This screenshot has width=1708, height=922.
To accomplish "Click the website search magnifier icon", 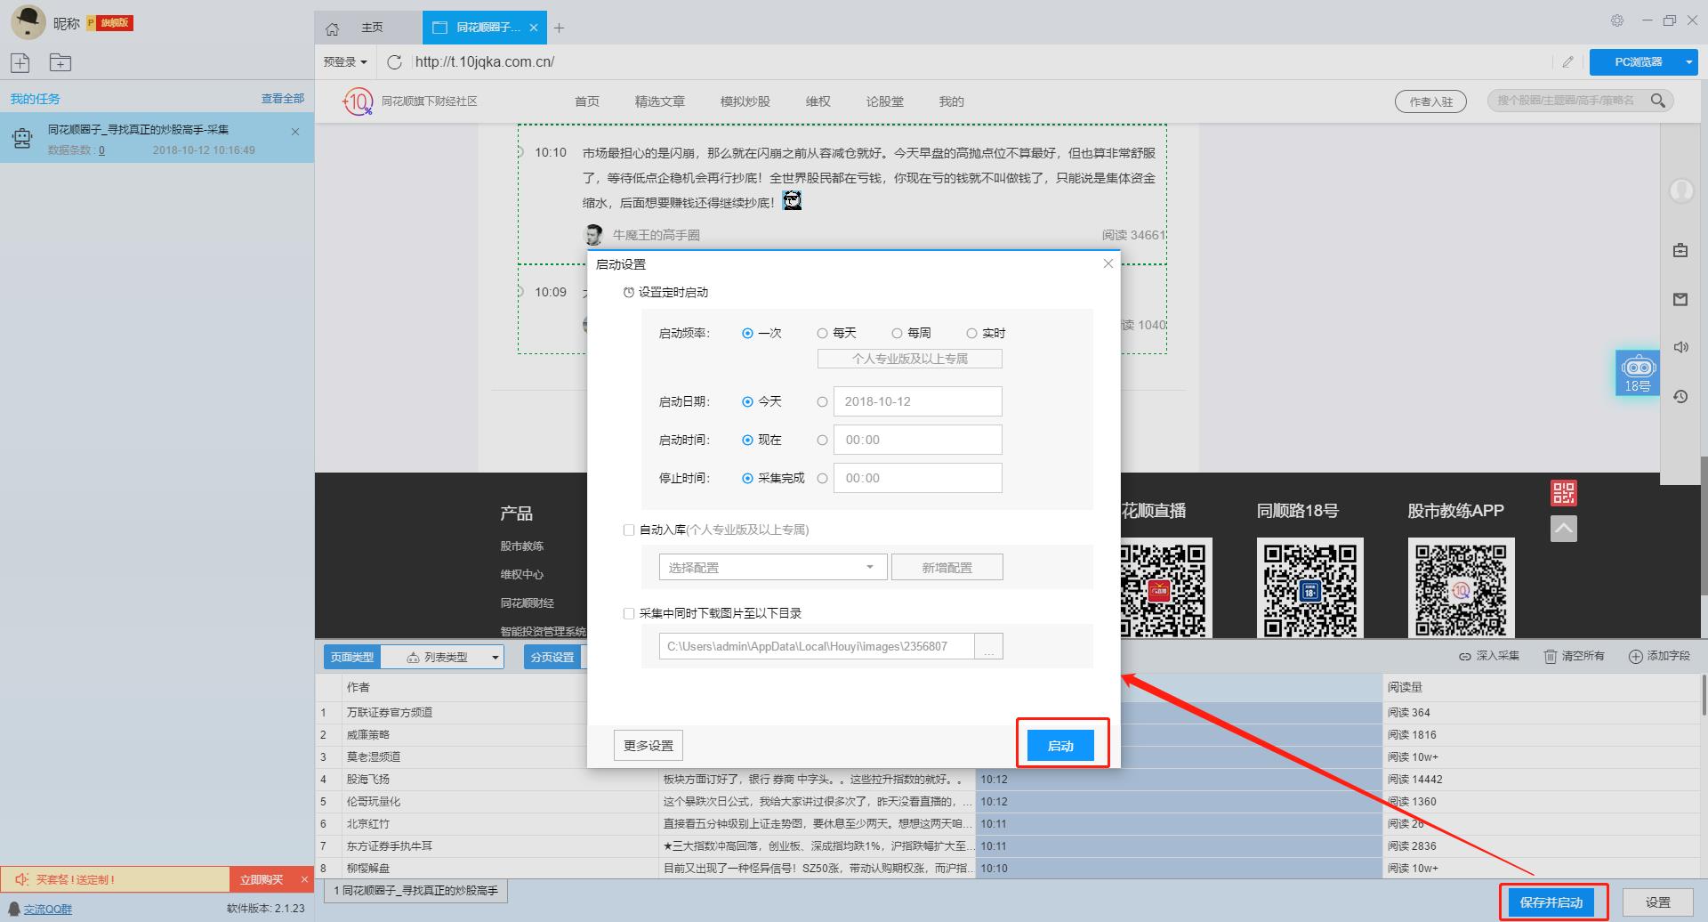I will [1658, 101].
